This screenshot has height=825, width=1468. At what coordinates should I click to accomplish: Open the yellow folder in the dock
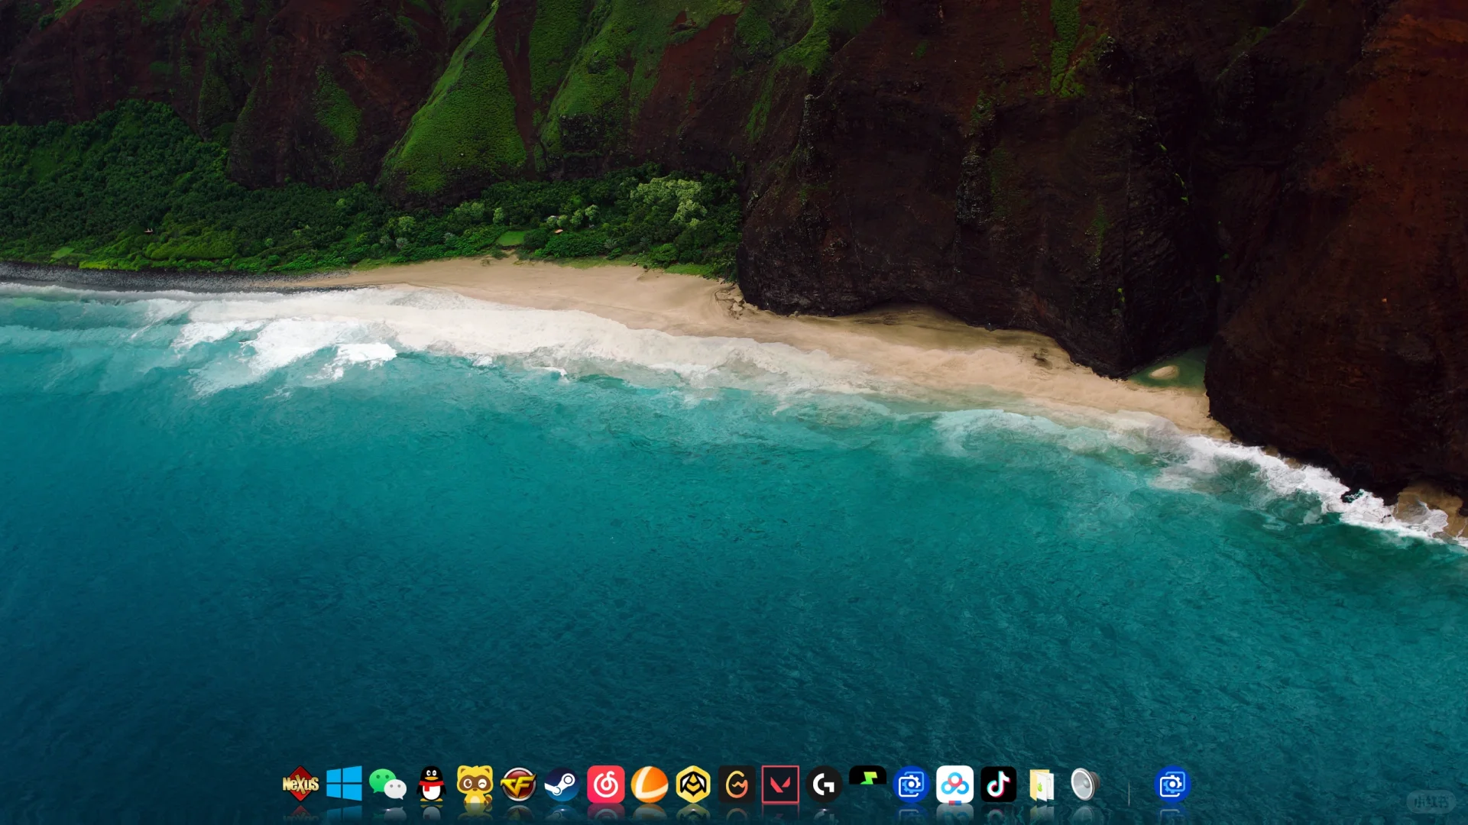(x=1042, y=785)
